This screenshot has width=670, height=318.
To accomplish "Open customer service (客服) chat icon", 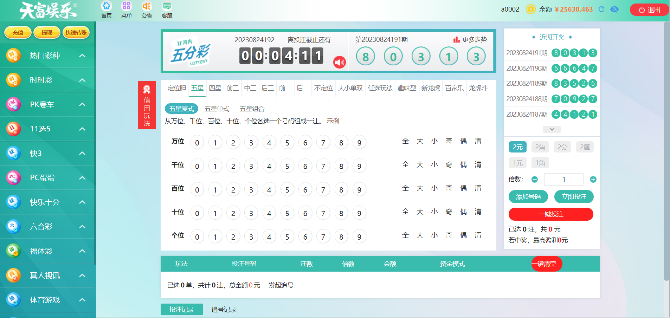I will click(x=167, y=6).
